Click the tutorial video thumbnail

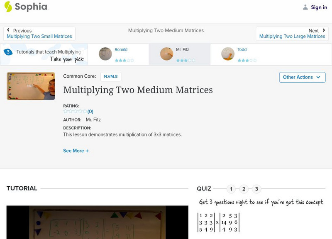(x=31, y=86)
